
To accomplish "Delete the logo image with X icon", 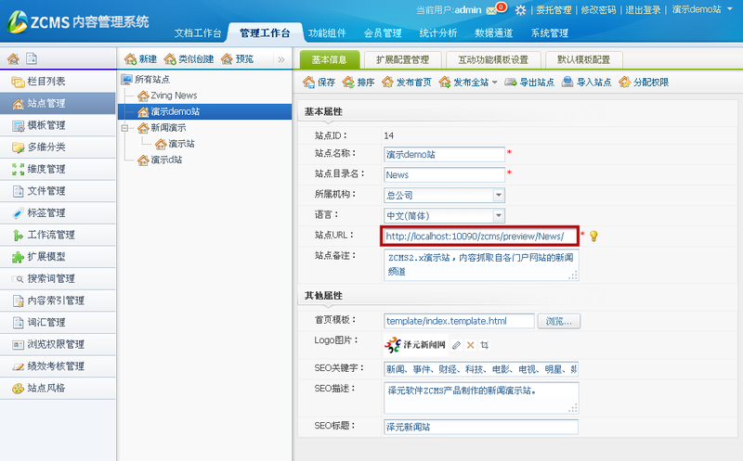I will tap(470, 345).
